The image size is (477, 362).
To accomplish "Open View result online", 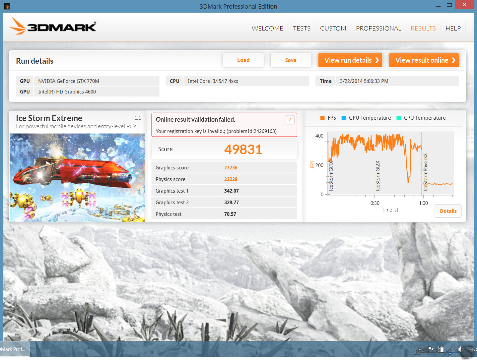I will (424, 60).
